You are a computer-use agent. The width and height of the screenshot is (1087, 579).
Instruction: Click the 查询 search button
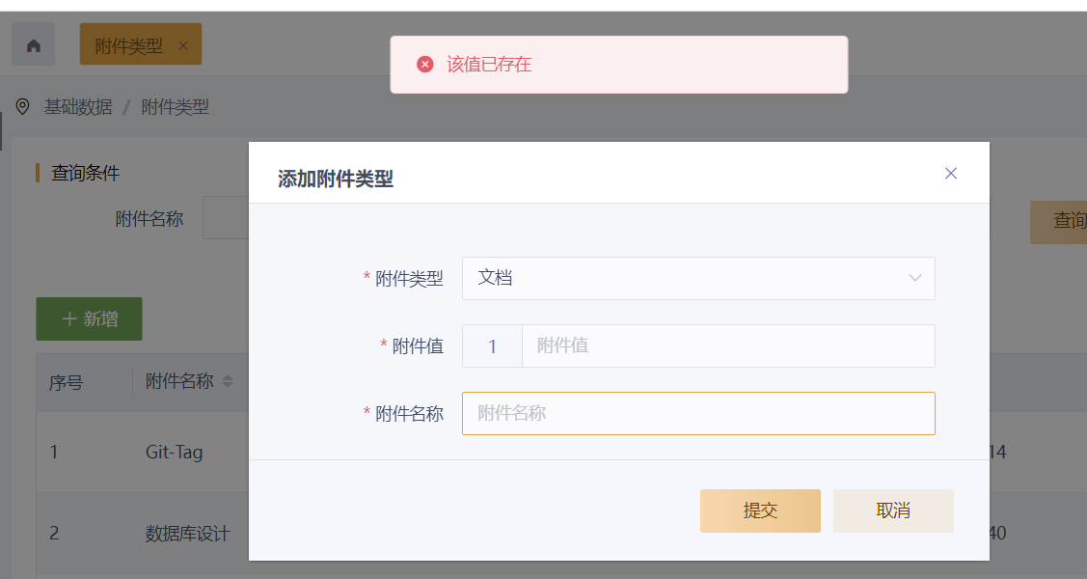[1061, 222]
